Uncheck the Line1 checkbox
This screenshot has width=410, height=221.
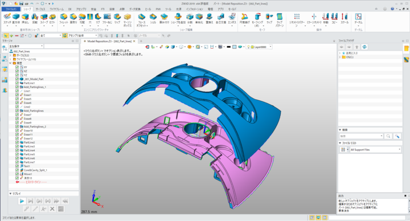coord(17,91)
